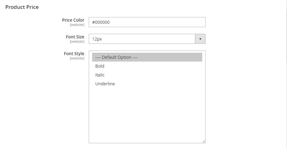Click the website scope label under Font Style
The width and height of the screenshot is (287, 149).
click(x=77, y=58)
